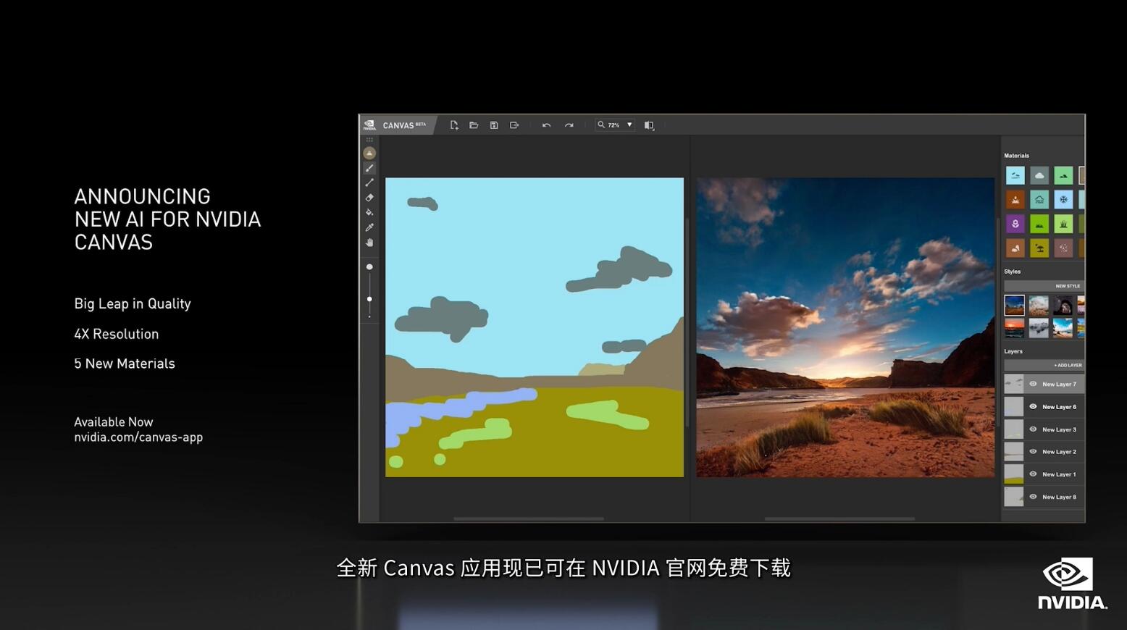Select the Brush tool

point(369,168)
